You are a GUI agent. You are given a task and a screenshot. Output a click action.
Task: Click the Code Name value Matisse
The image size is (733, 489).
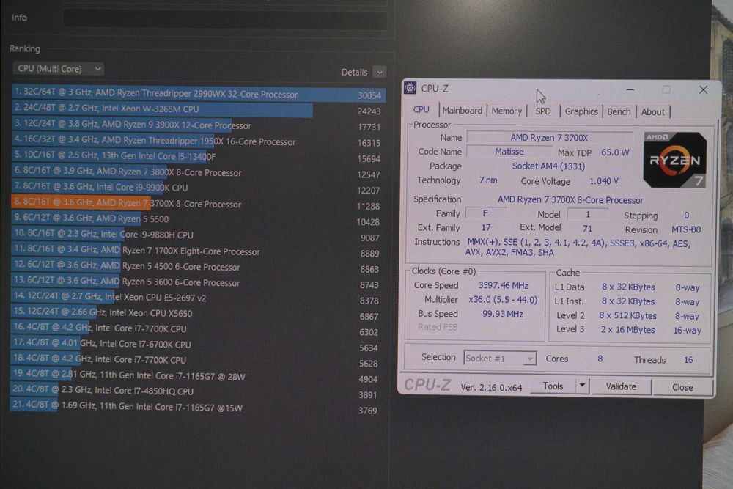tap(509, 152)
